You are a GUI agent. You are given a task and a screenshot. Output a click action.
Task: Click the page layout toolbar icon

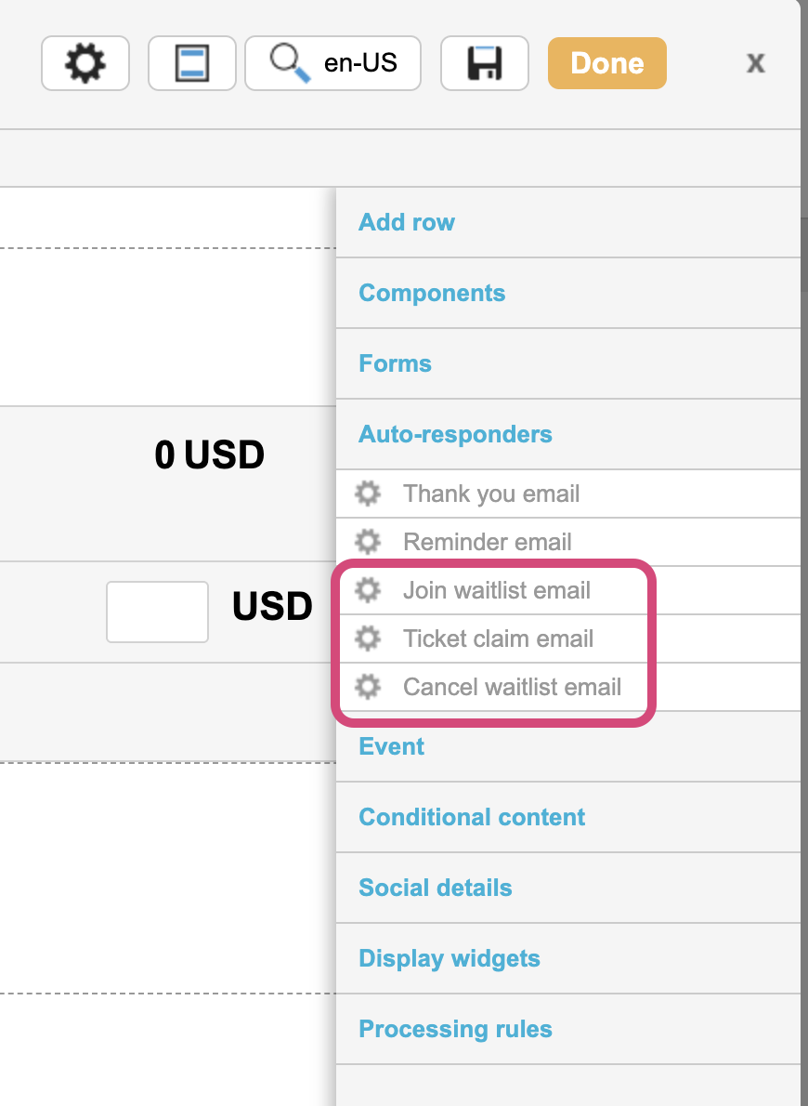click(191, 63)
